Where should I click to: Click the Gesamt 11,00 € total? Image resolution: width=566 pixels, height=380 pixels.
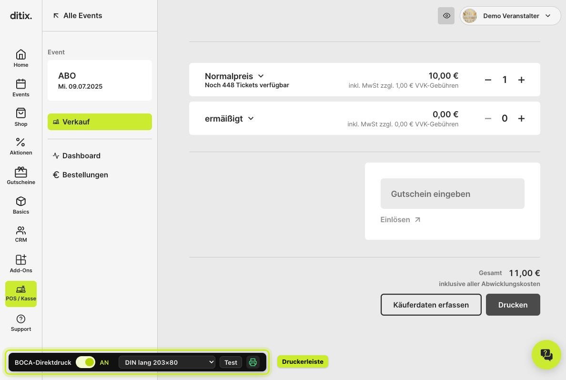click(509, 273)
